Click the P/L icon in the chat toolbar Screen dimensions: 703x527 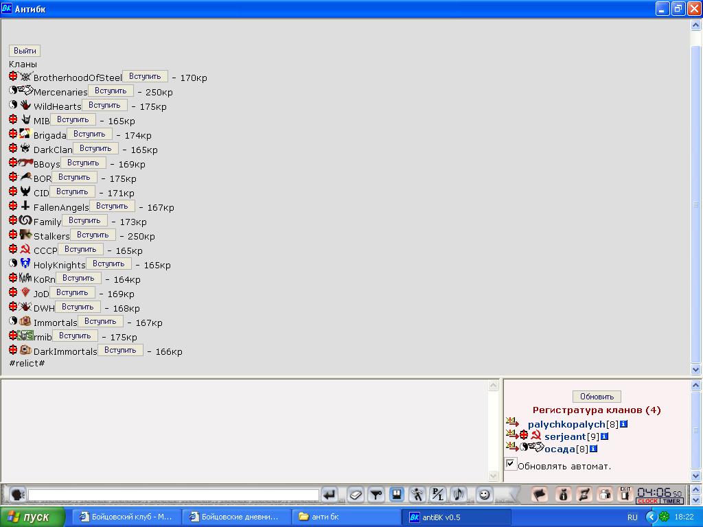coord(437,495)
